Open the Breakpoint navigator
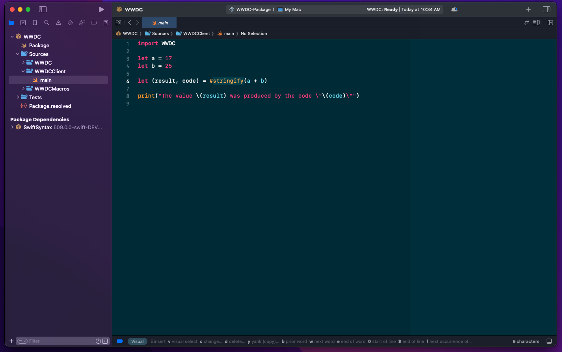Screen dimensions: 562x352 (94, 23)
